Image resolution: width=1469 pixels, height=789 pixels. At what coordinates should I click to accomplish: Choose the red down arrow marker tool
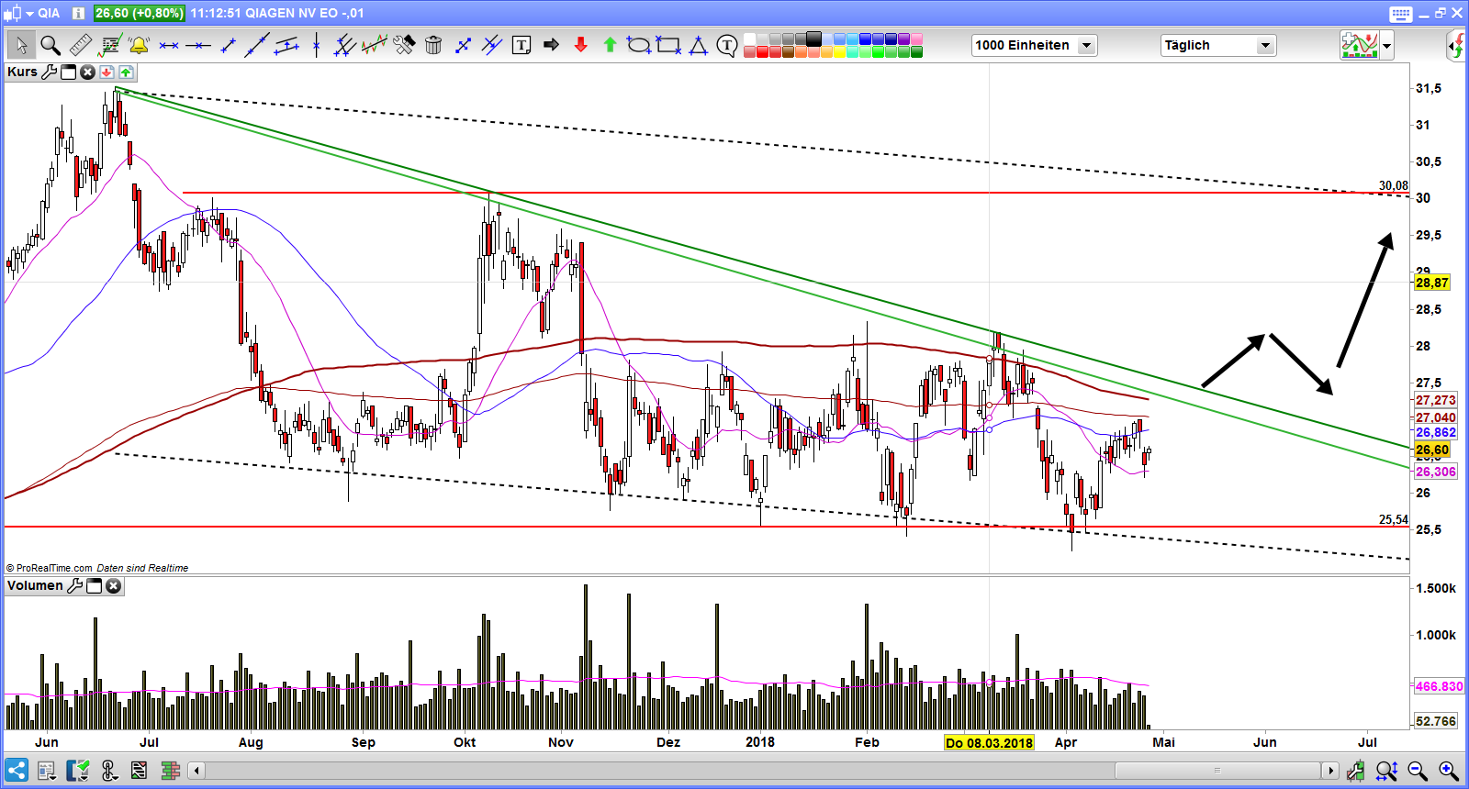(x=580, y=45)
